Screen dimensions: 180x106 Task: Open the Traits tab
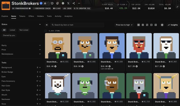pos(49,16)
